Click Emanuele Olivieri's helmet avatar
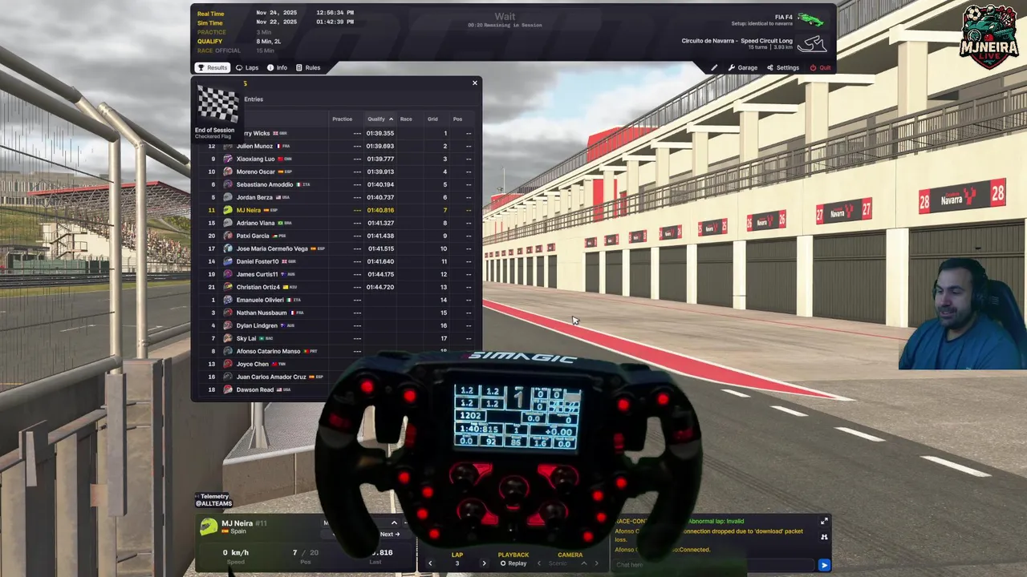 (x=228, y=300)
